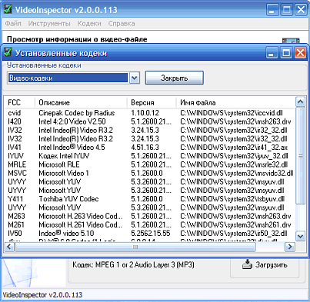310x302 pixels.
Task: Select the cvid Cinepak Codec row
Action: (x=150, y=113)
